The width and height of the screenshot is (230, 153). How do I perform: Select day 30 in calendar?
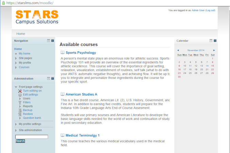[x=179, y=76]
